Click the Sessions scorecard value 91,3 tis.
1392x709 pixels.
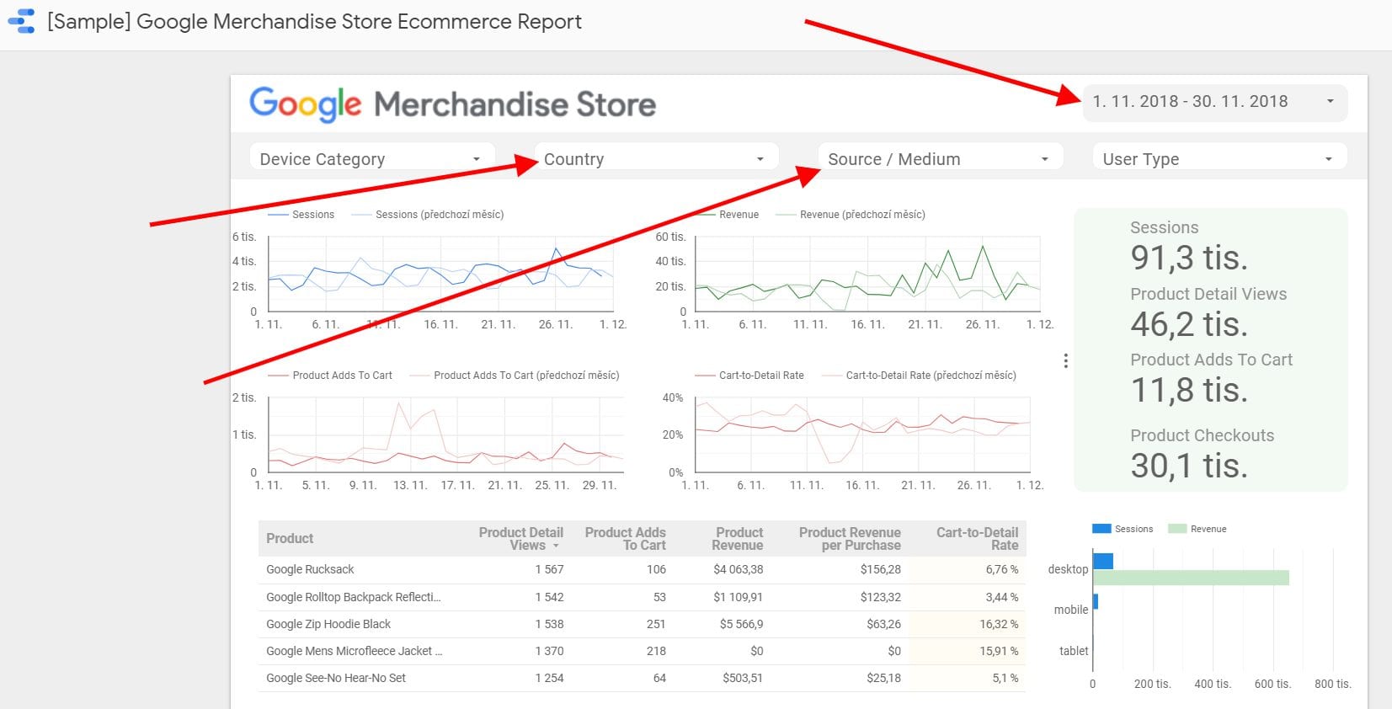[1188, 258]
